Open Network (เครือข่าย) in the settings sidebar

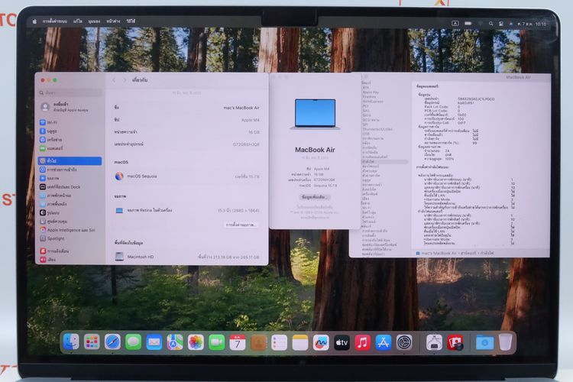70,140
